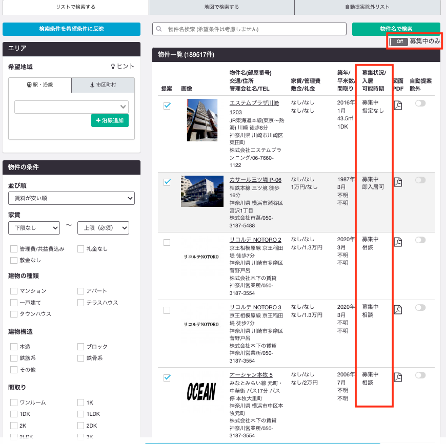Open リコルテ NOTORO 2 property link
The height and width of the screenshot is (444, 446).
click(255, 240)
